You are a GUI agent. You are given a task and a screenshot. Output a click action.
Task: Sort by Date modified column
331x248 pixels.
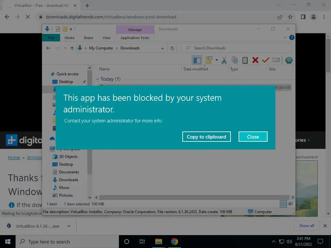[x=196, y=69]
